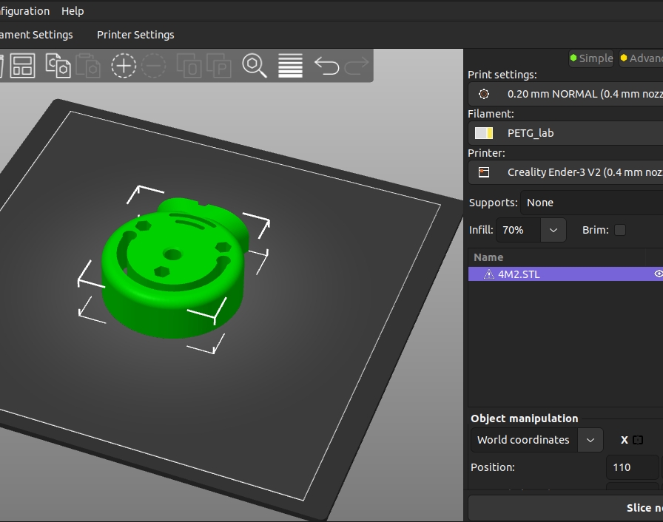Click the Copy icon in the toolbar
The height and width of the screenshot is (522, 663).
pos(58,66)
